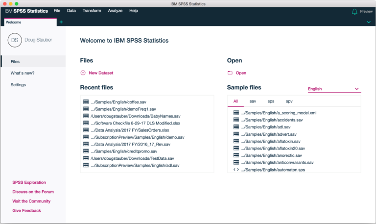
Task: Open recent file BabyNames.sav
Action: [x=136, y=116]
